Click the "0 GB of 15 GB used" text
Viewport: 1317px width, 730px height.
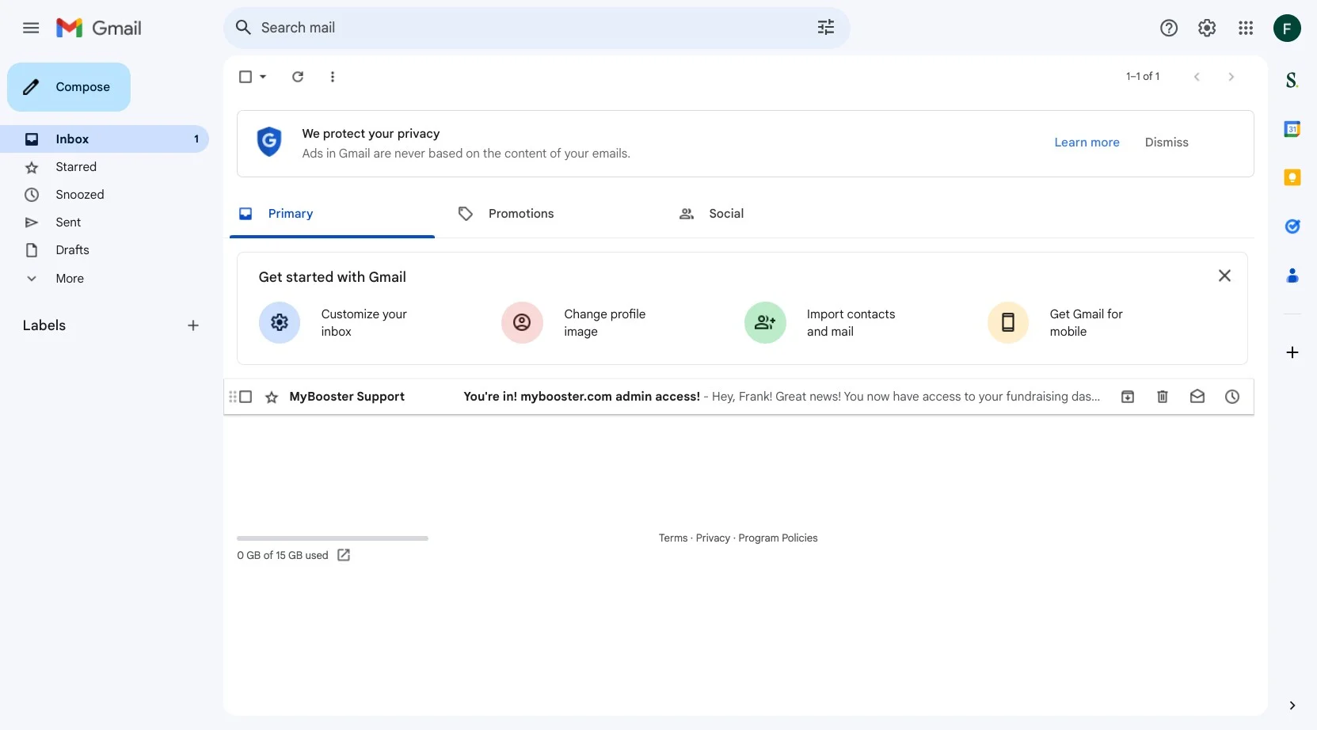pos(283,556)
